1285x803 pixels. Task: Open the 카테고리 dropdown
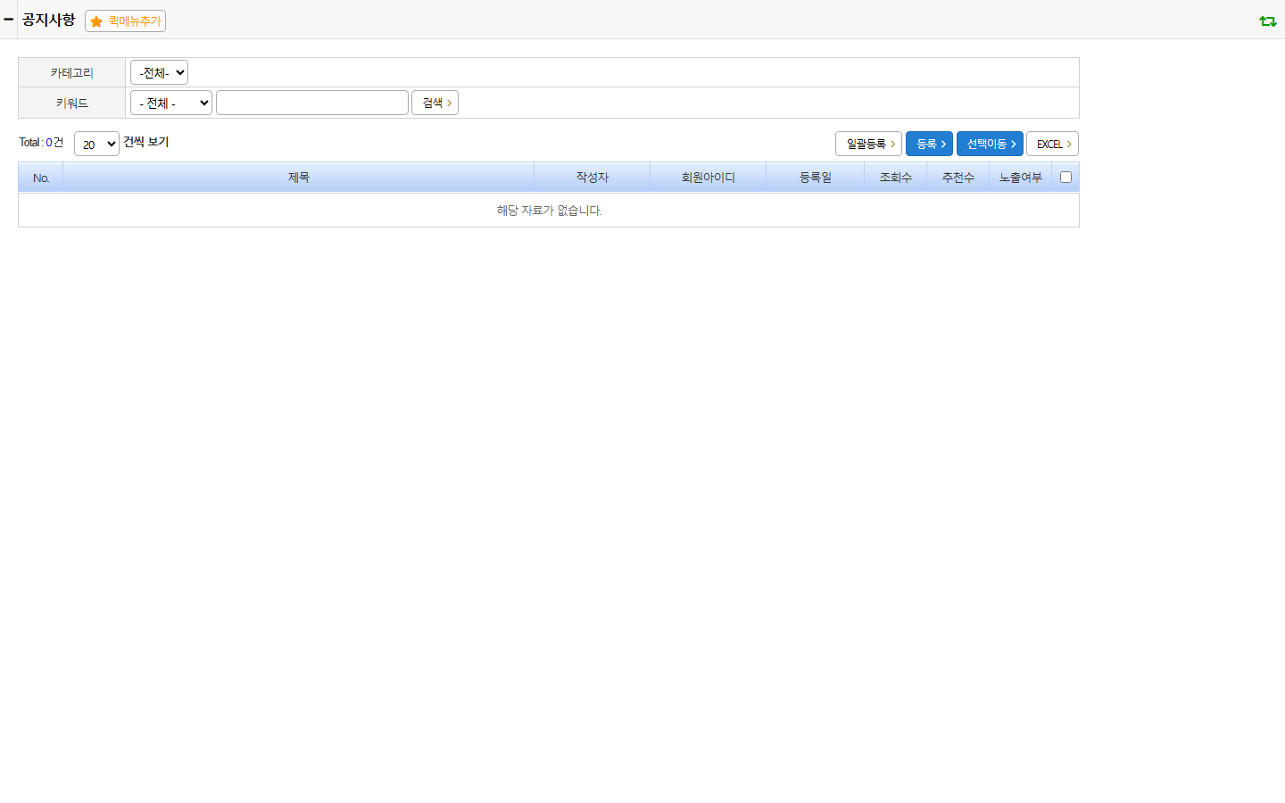(159, 72)
